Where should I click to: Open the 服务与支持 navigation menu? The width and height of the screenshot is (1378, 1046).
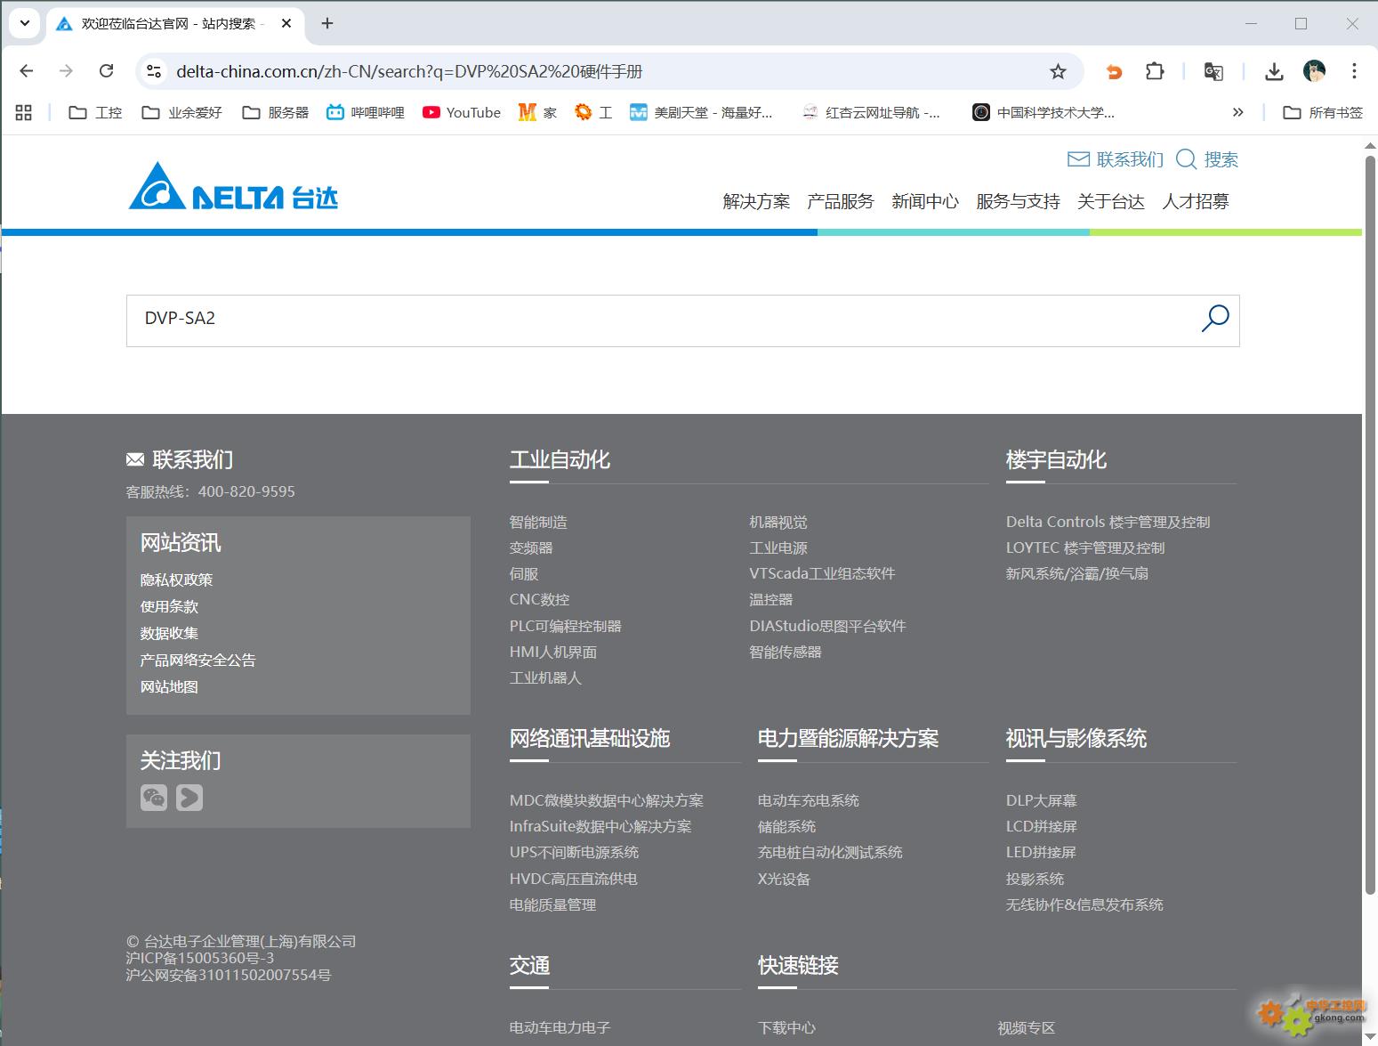(1018, 202)
